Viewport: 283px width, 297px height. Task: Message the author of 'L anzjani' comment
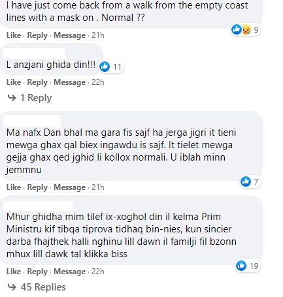(70, 82)
